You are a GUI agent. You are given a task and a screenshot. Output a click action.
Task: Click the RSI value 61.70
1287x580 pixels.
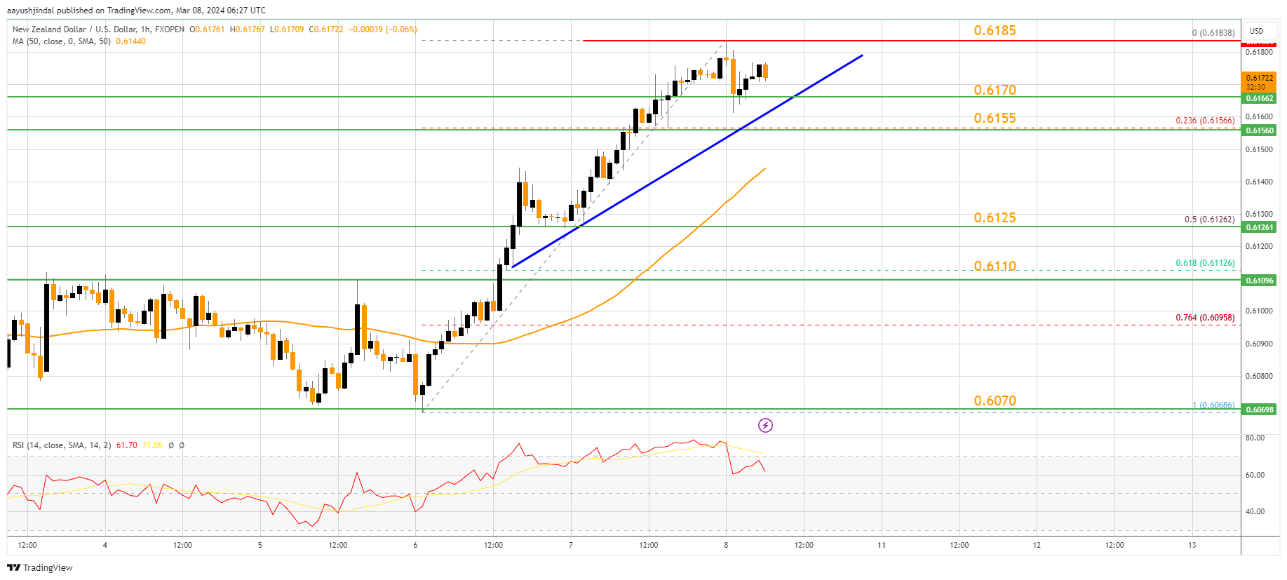click(126, 445)
